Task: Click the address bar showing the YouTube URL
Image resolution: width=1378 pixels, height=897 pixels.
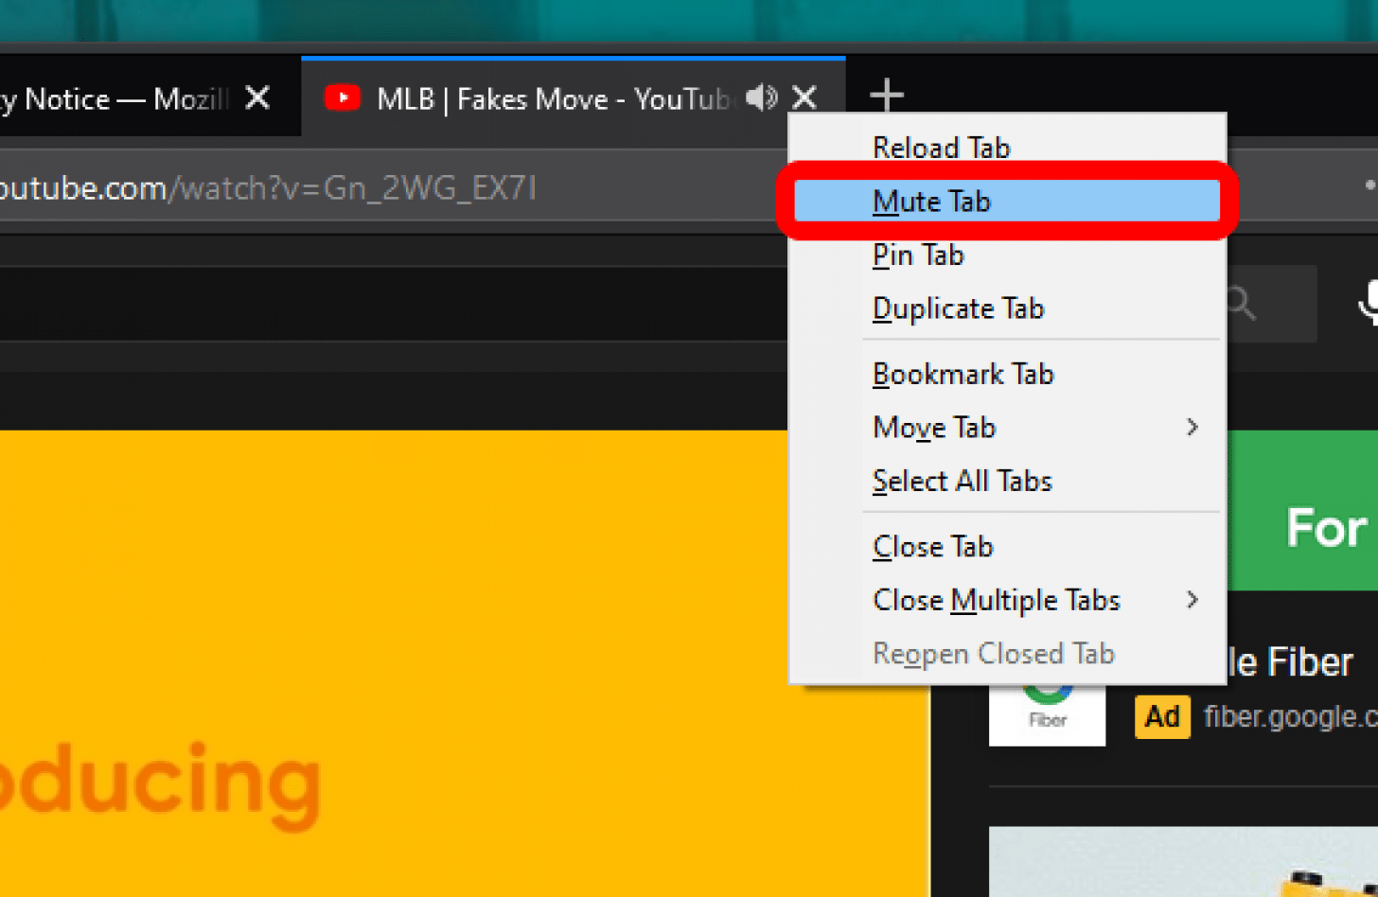Action: [379, 188]
